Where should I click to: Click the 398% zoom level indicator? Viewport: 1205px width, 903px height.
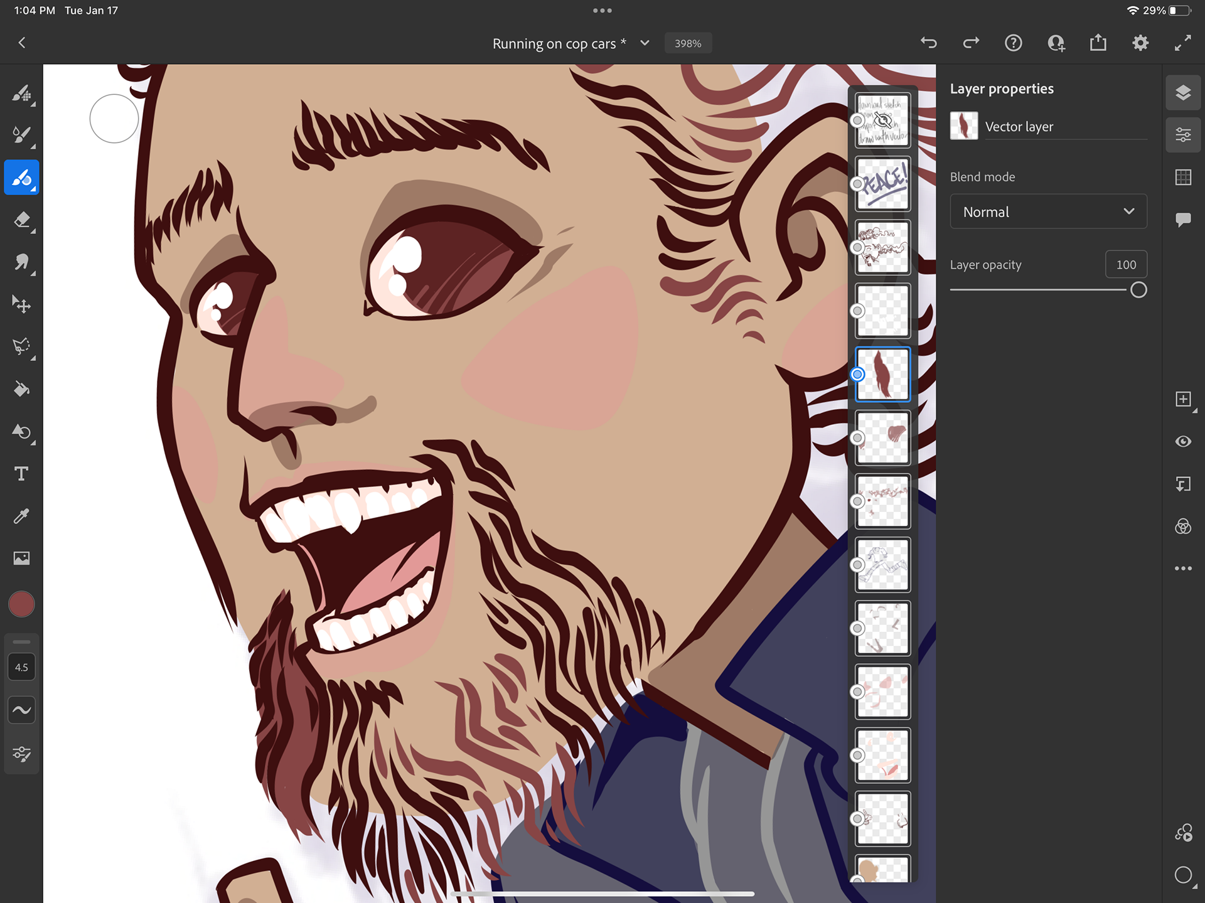pyautogui.click(x=688, y=43)
